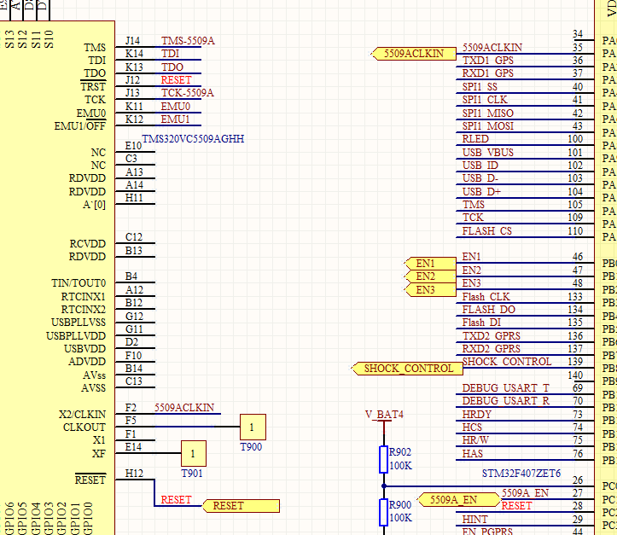Select the USBPLLVDD pin name
Screen dimensions: 617x535
click(x=76, y=336)
